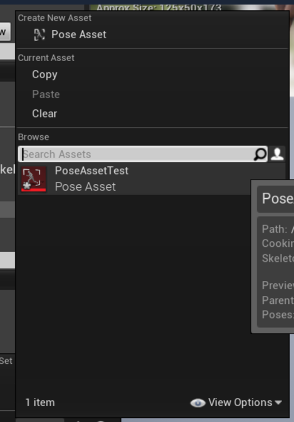Click the Poses entry in the tooltip details

click(x=278, y=314)
